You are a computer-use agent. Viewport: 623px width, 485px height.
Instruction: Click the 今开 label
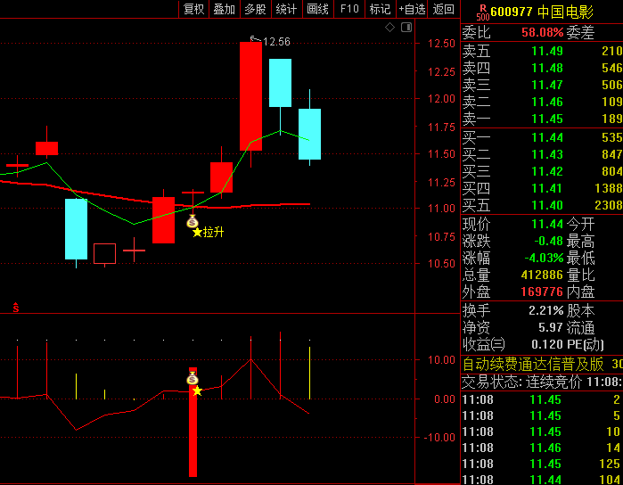(x=580, y=224)
